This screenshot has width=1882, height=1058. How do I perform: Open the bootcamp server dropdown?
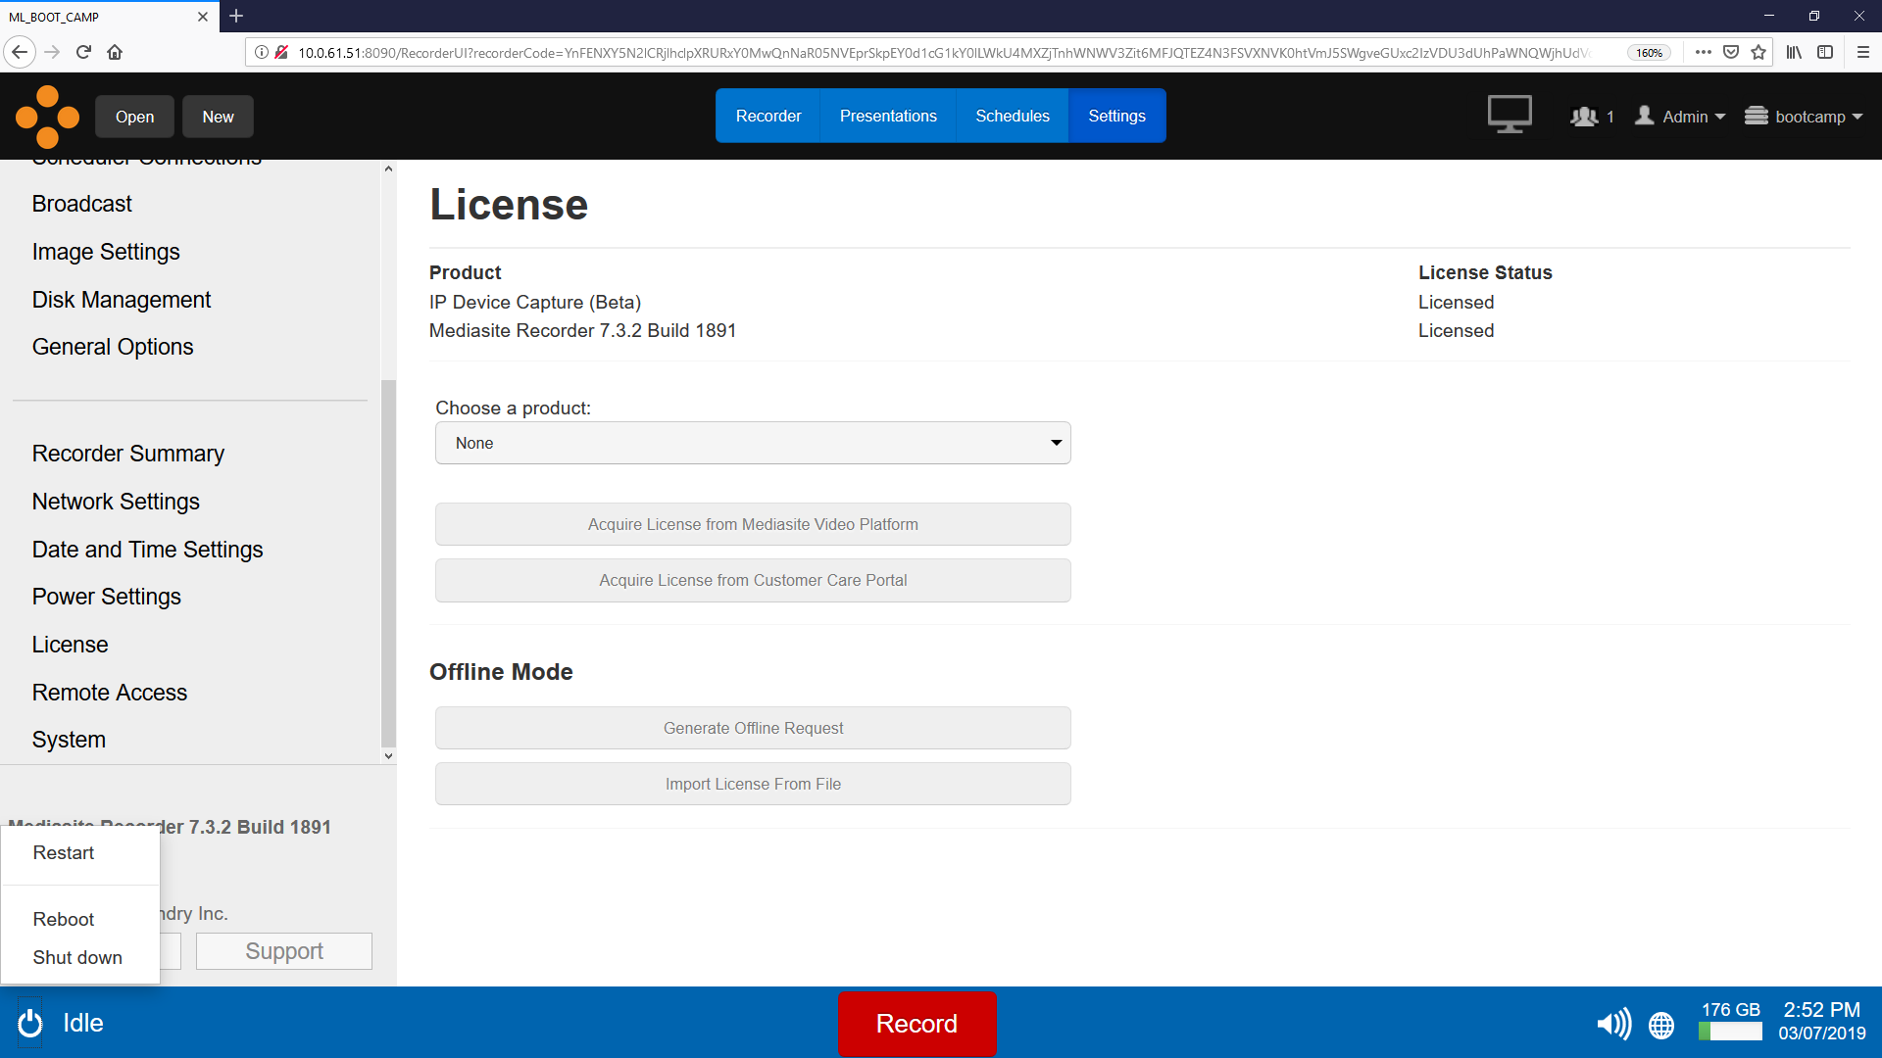[x=1804, y=117]
